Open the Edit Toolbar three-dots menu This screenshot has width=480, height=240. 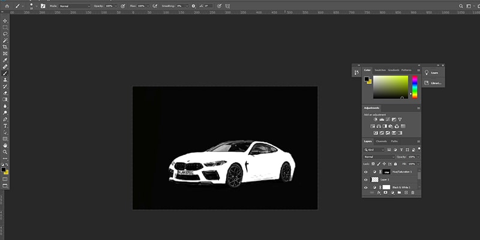pyautogui.click(x=5, y=158)
